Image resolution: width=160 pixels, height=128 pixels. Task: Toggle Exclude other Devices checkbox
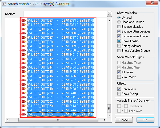tap(119, 31)
